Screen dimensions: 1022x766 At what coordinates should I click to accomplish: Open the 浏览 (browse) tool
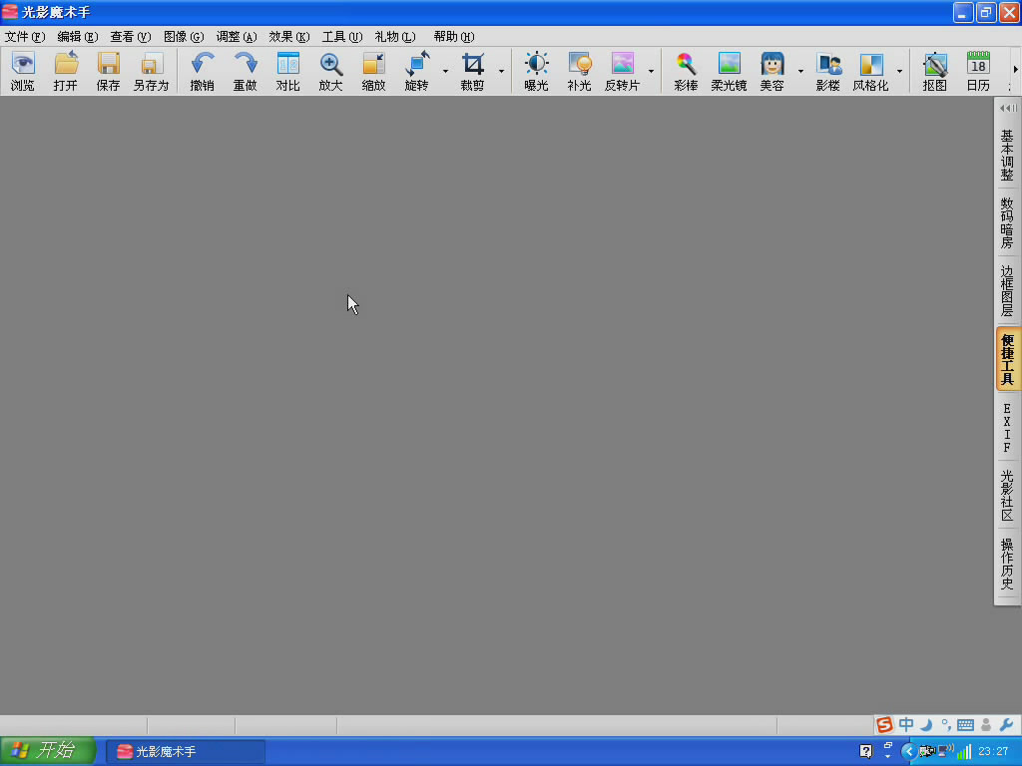click(23, 71)
